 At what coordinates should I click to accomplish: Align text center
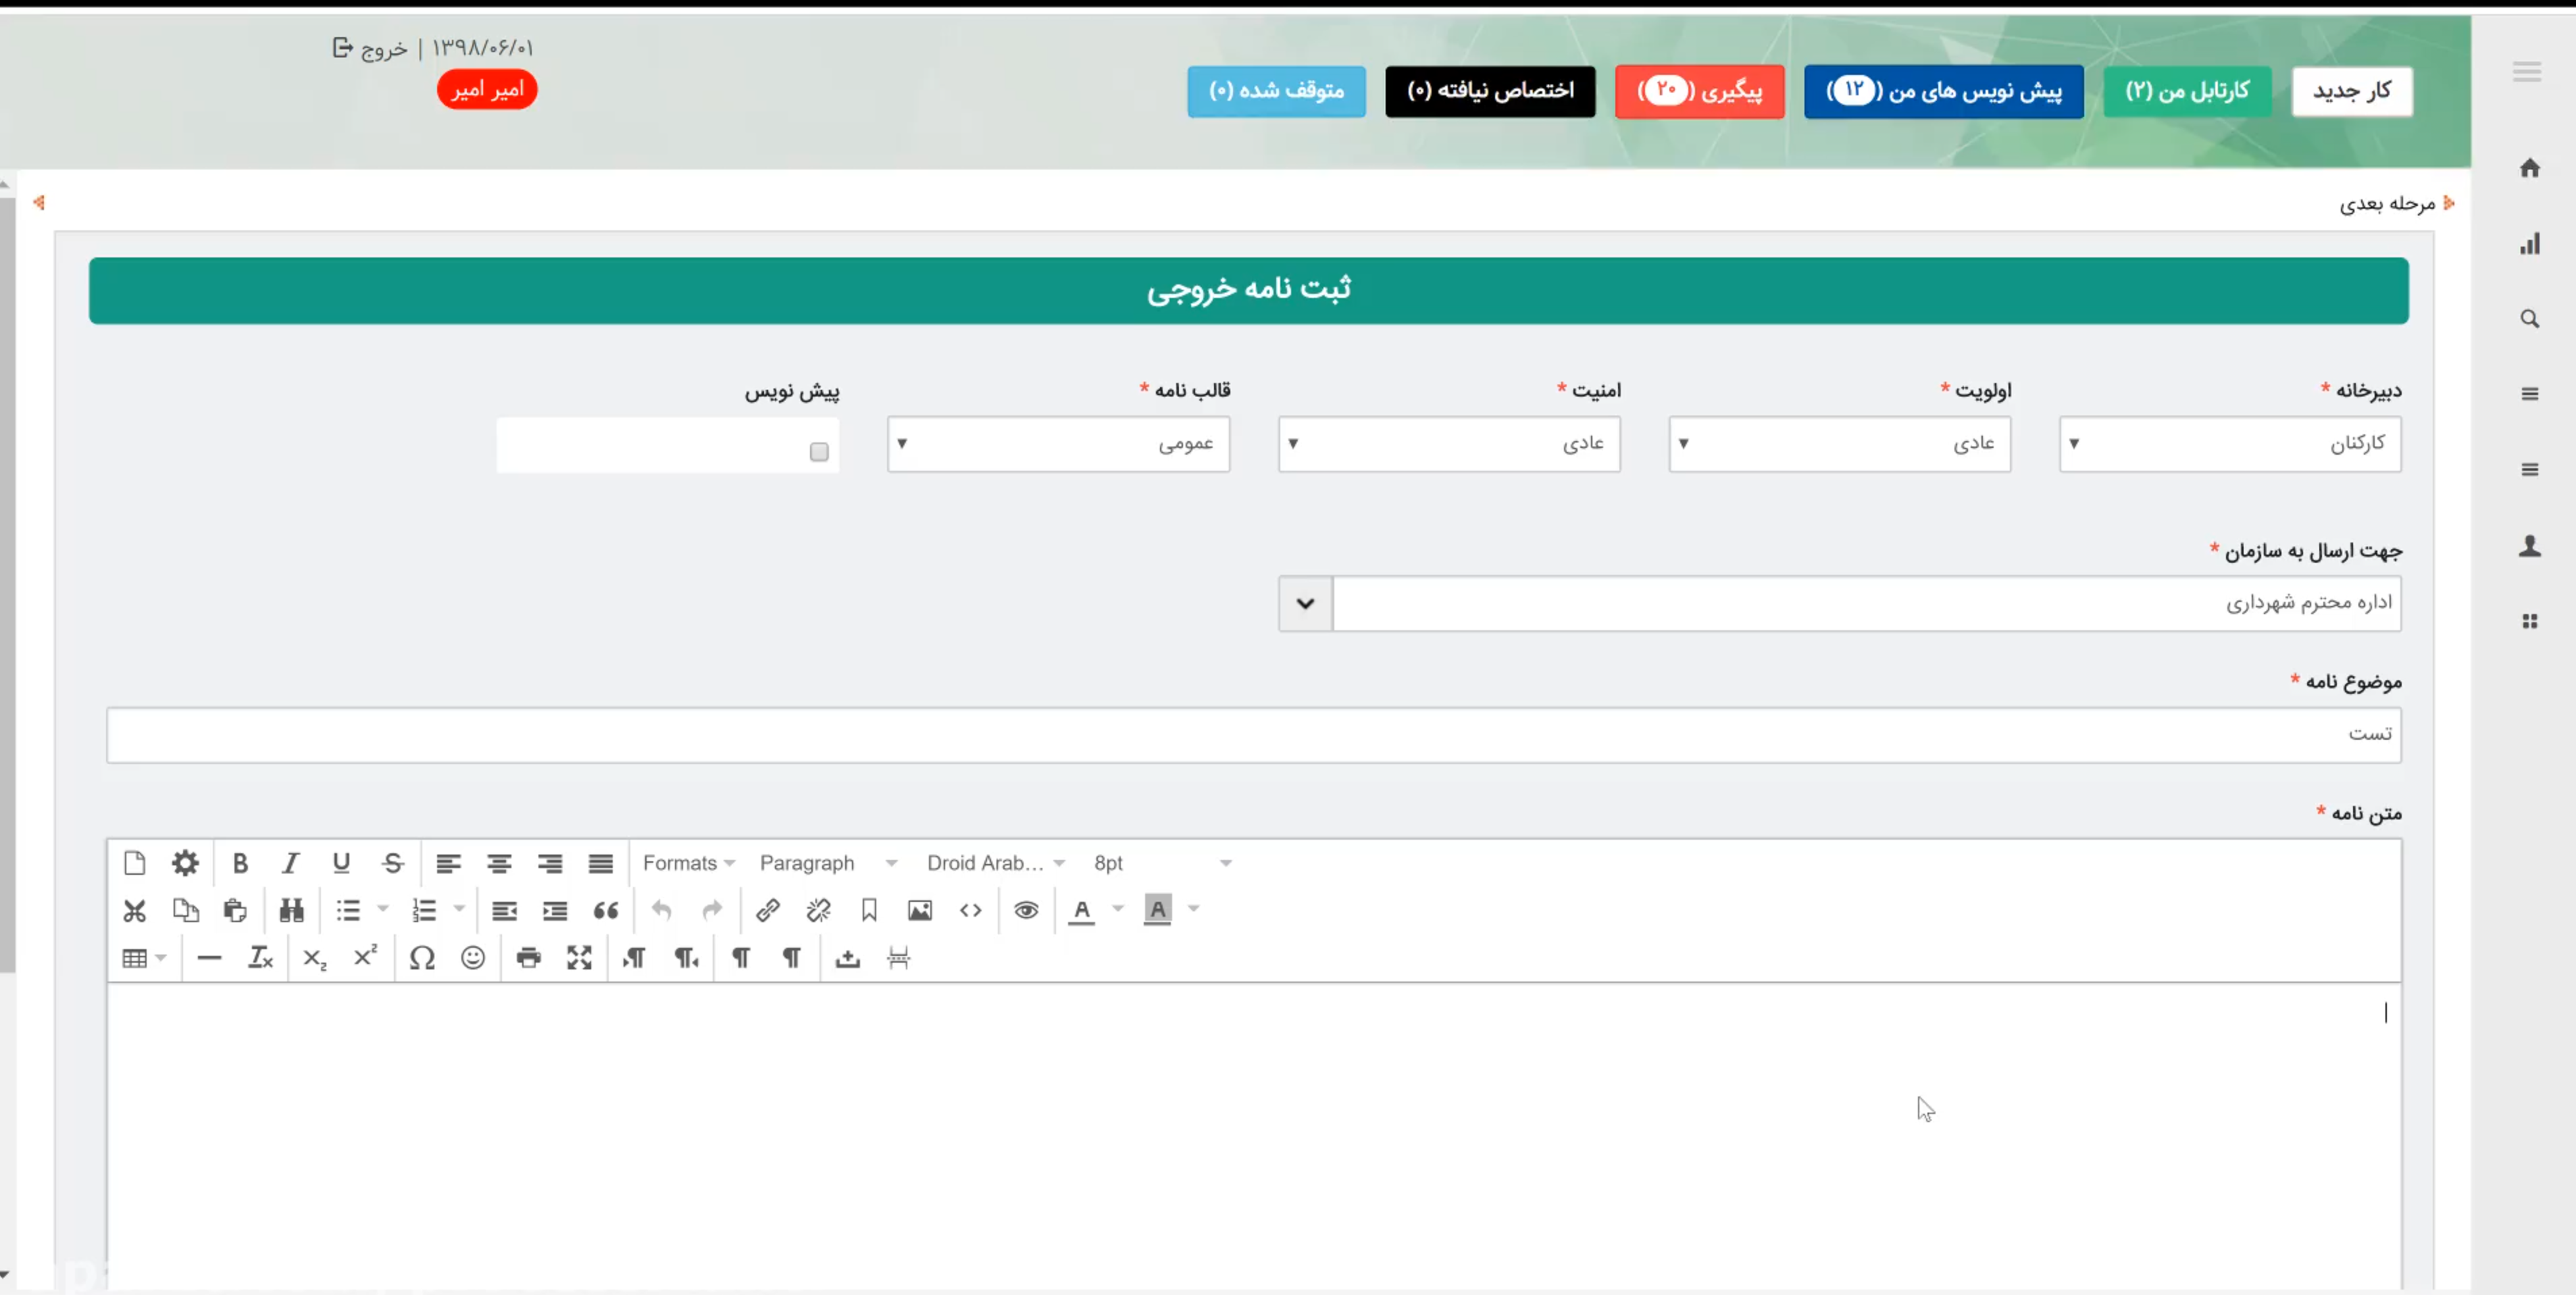(x=499, y=863)
